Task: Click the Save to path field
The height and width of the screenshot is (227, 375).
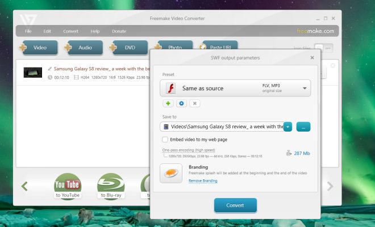Action: [x=222, y=127]
